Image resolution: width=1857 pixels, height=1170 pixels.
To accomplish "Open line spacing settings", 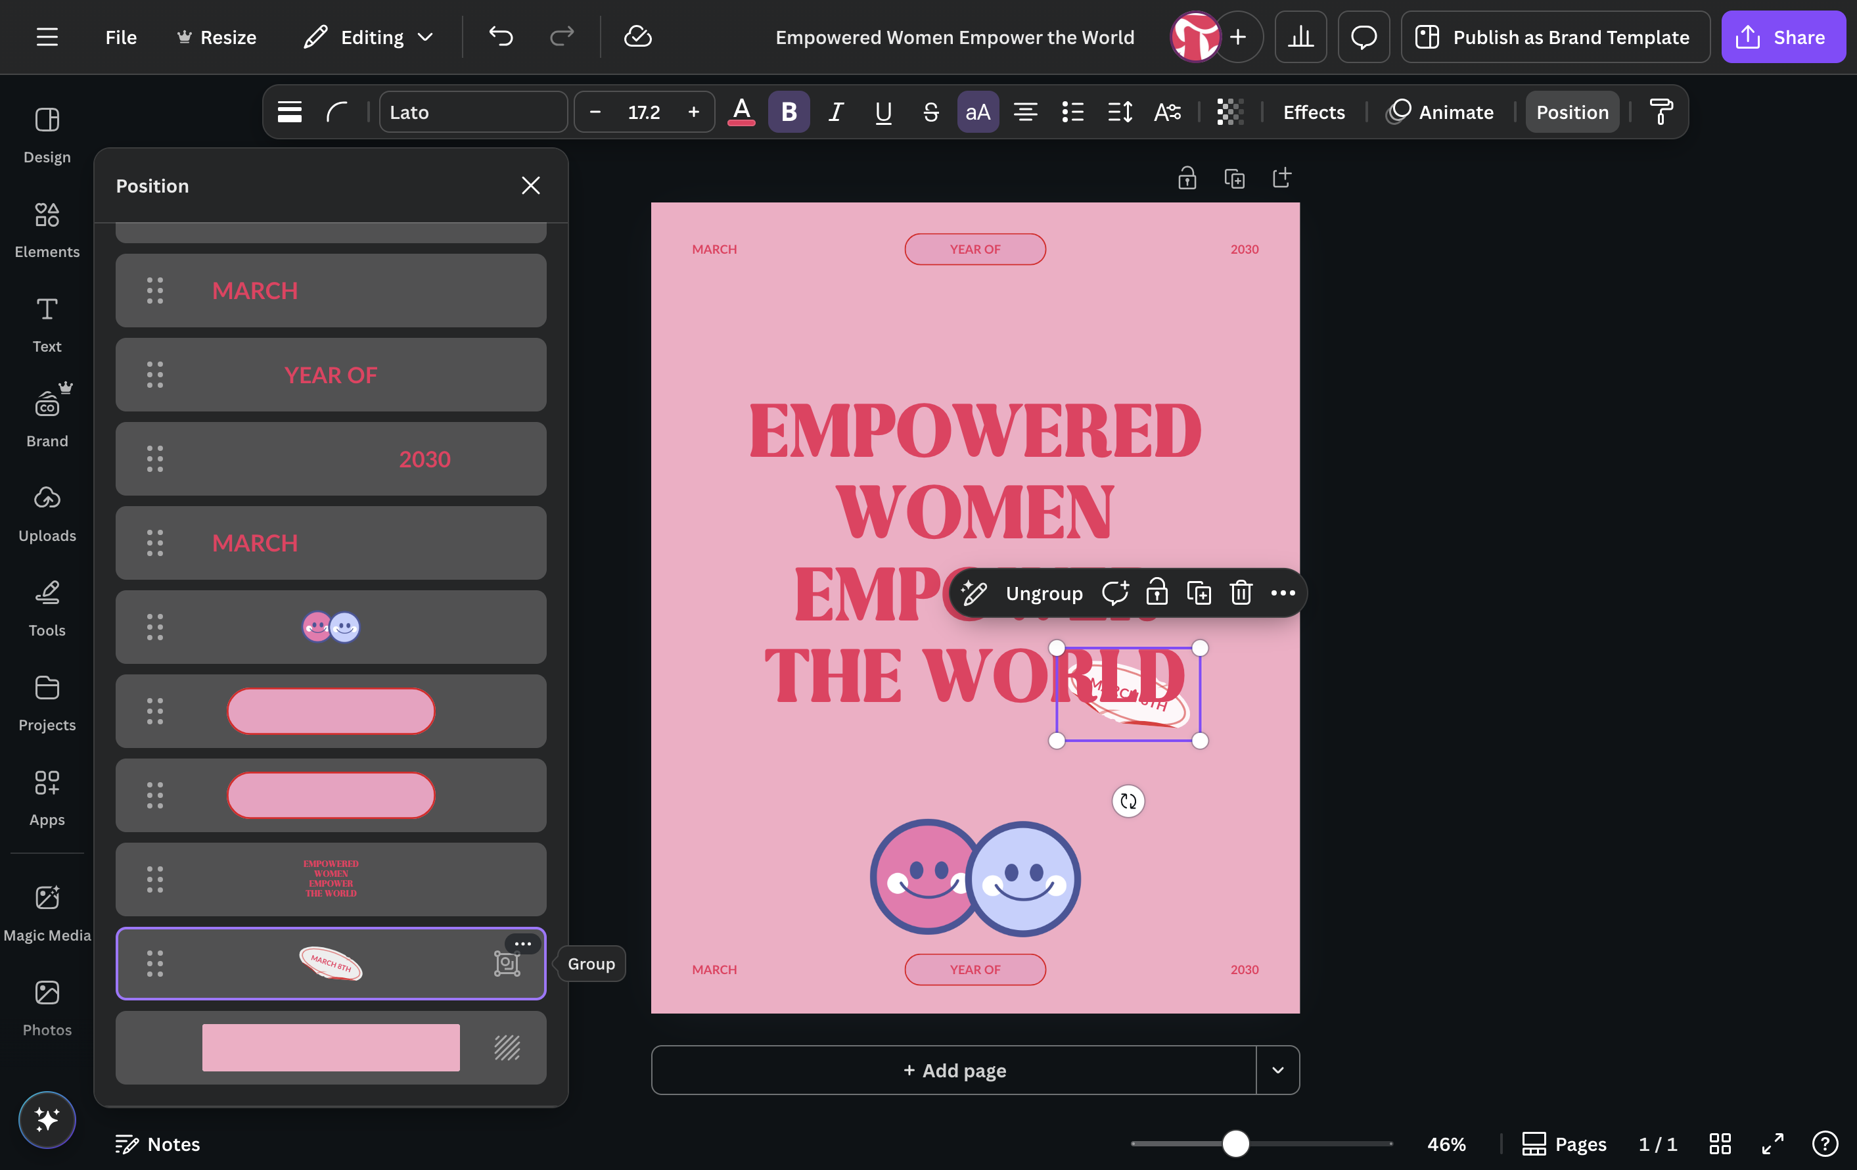I will (x=1120, y=112).
